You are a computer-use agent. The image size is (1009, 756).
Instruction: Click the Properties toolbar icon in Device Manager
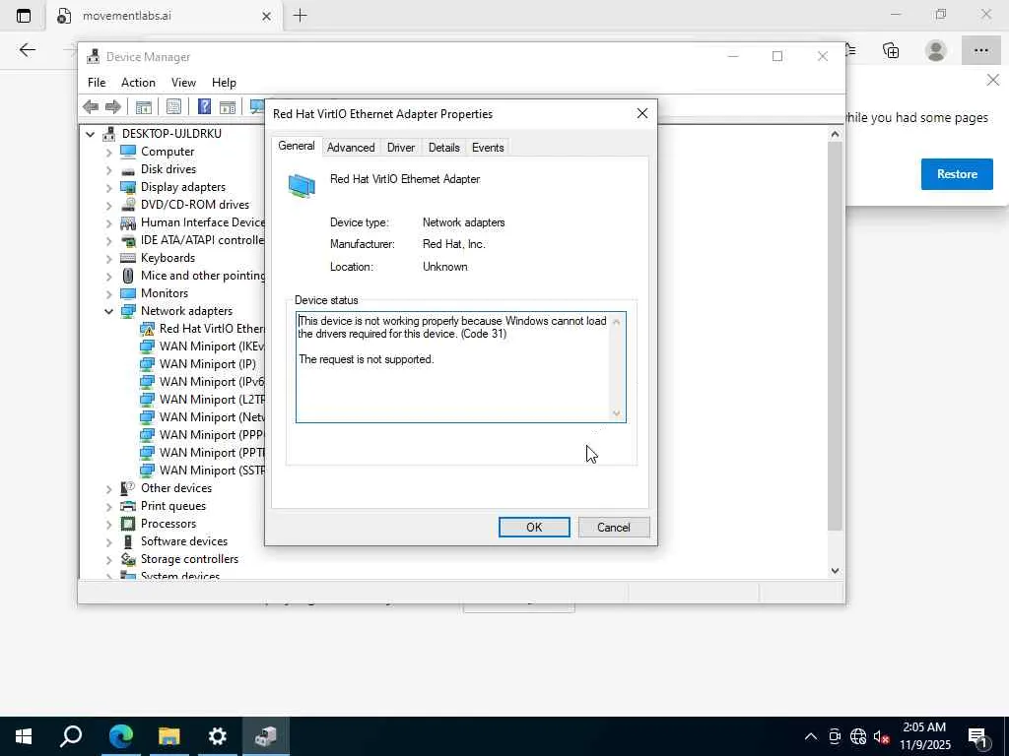[173, 106]
